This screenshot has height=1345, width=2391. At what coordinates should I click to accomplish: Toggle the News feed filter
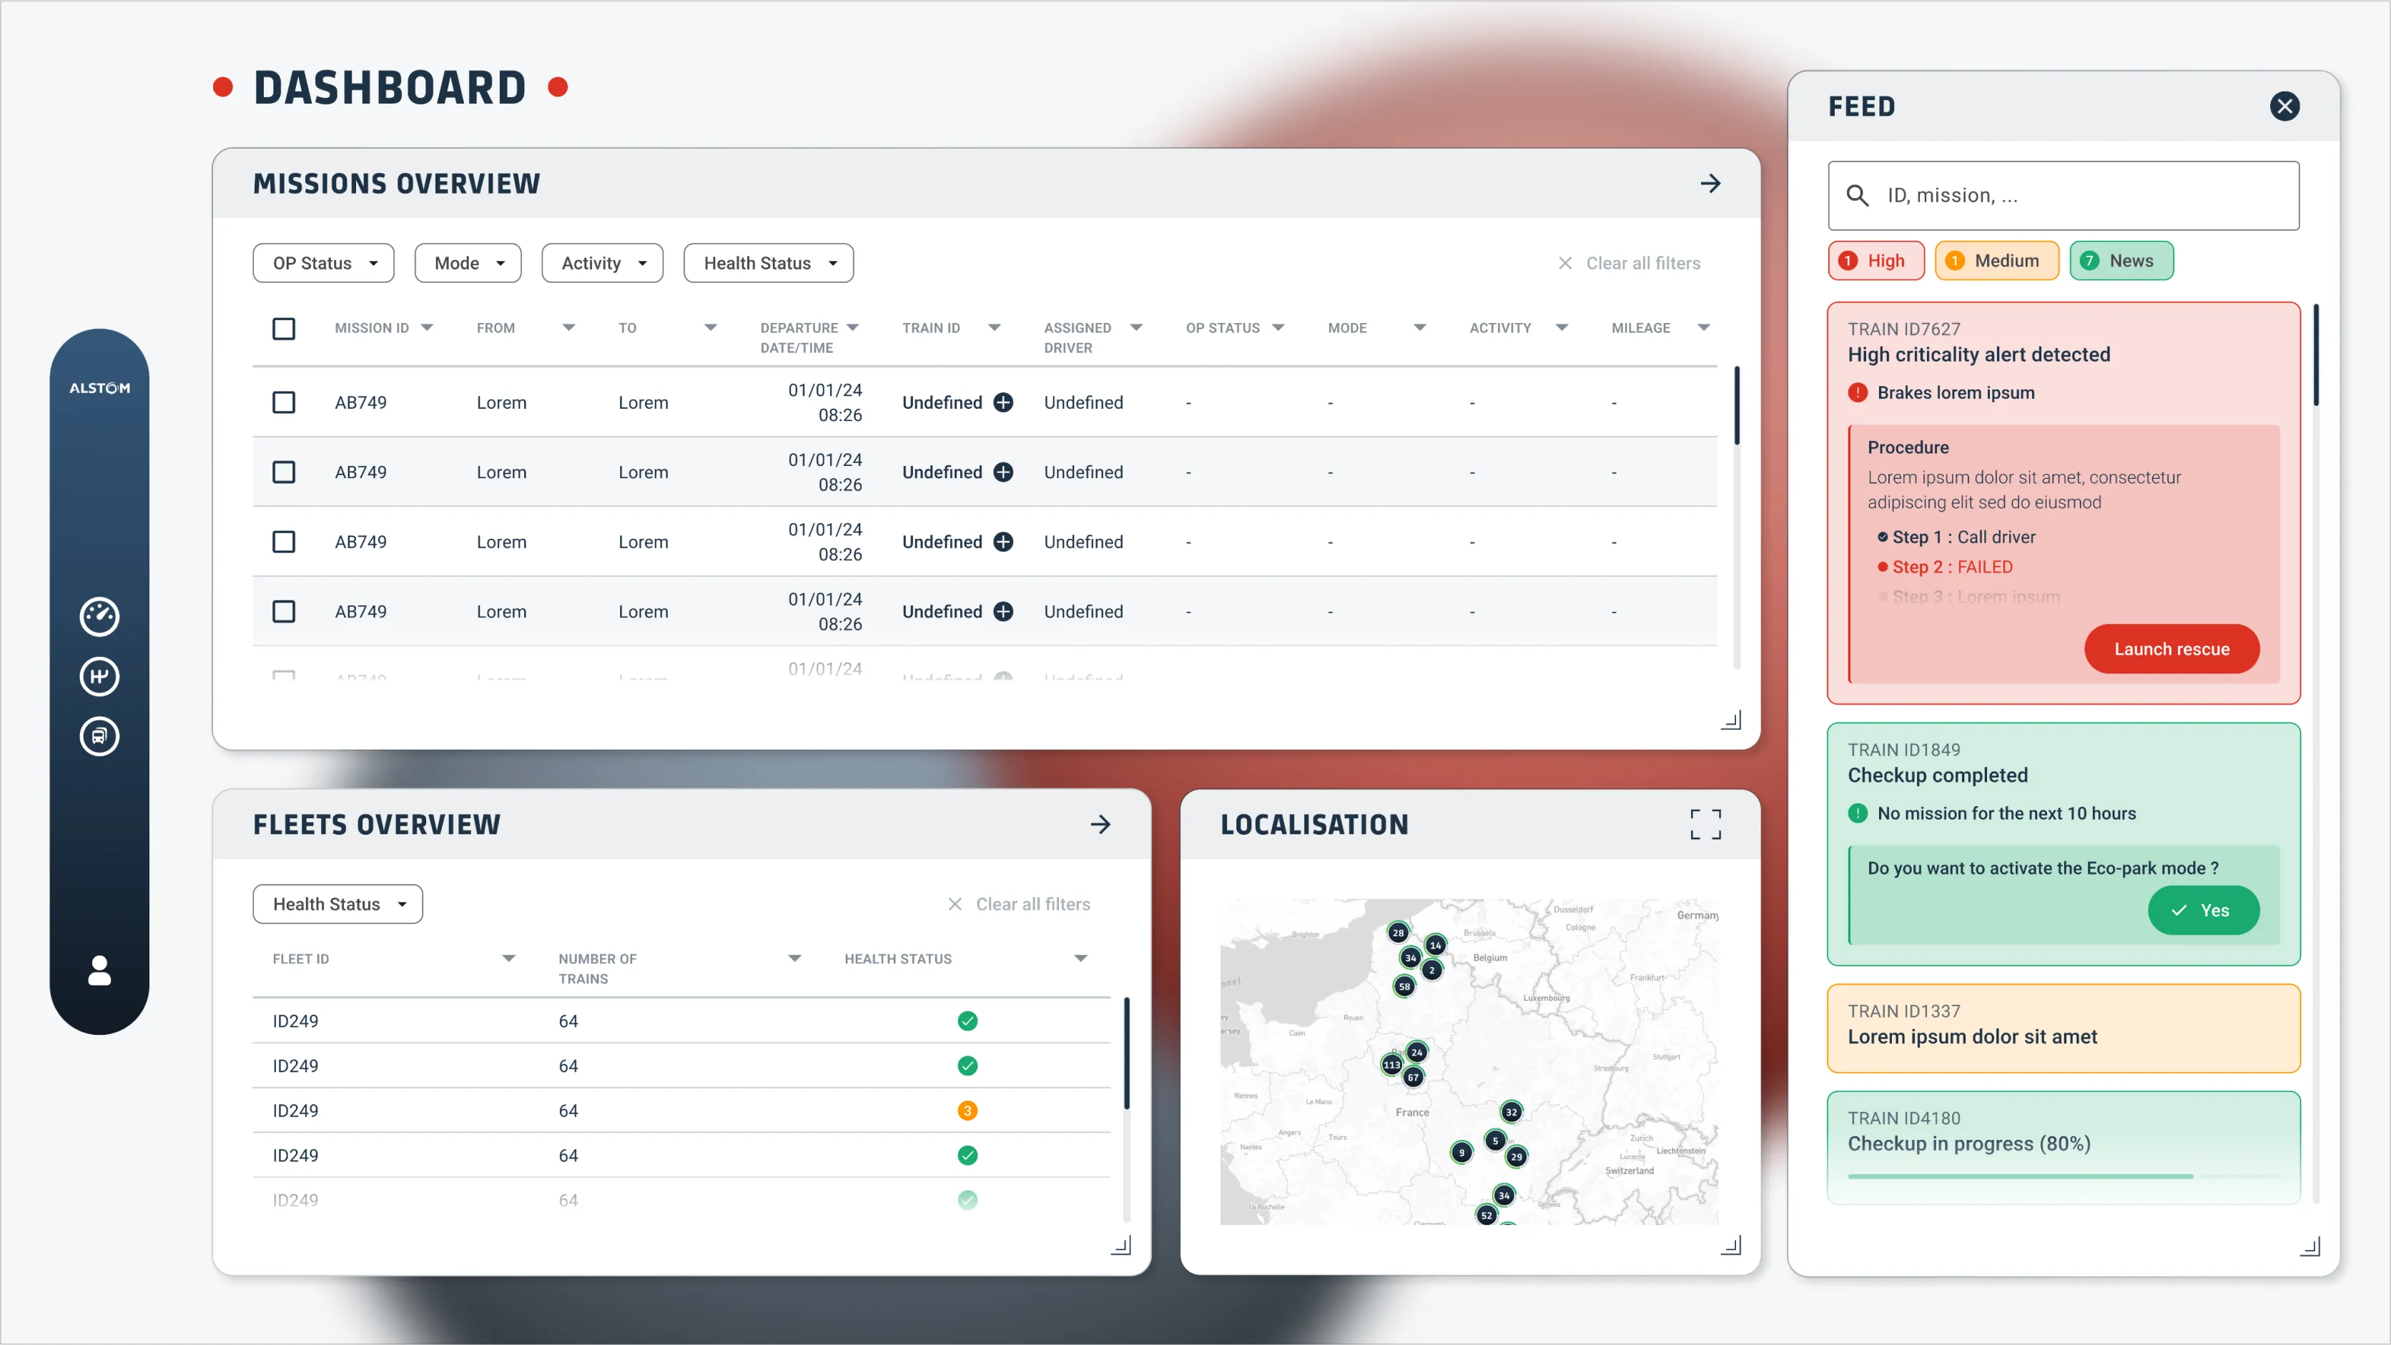[x=2121, y=261]
